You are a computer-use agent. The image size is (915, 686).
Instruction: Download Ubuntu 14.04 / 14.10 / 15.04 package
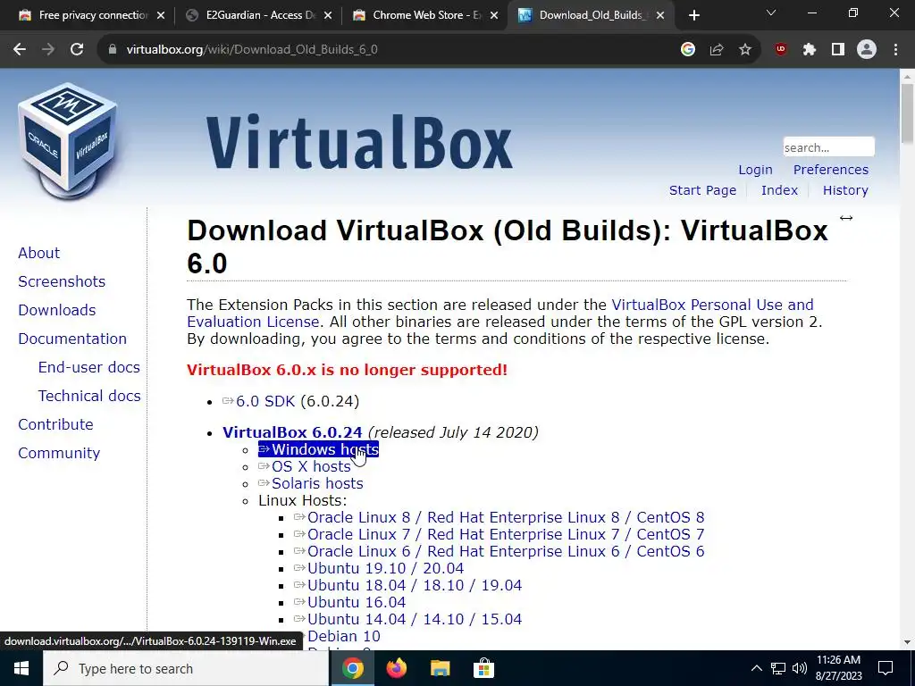click(x=407, y=619)
